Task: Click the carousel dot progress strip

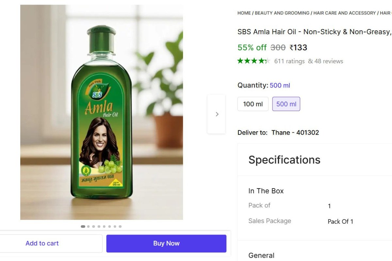Action: (101, 226)
